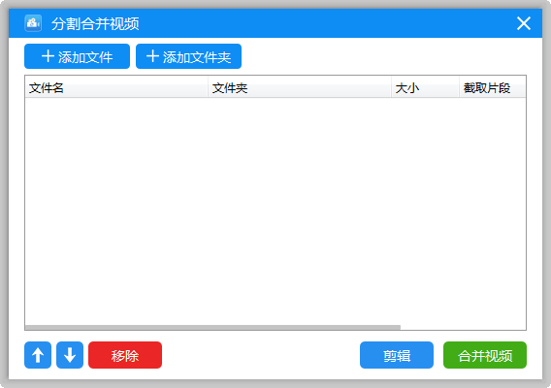Move selected file up with up arrow
Screen dimensions: 551x388
tap(38, 355)
